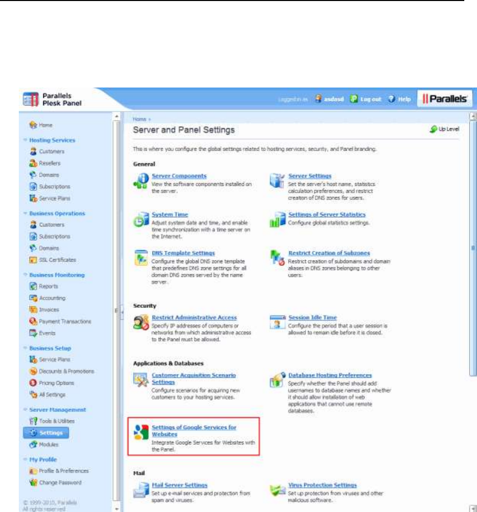Open Events in sidebar

pyautogui.click(x=47, y=333)
